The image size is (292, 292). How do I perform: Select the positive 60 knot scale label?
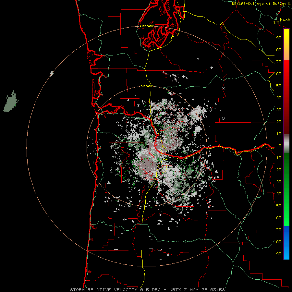[279, 74]
